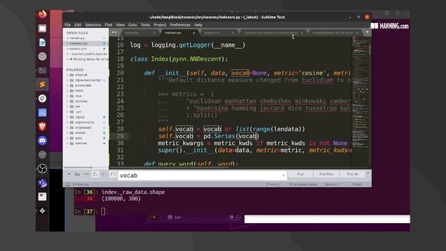Click the git branch status item

pos(273,184)
